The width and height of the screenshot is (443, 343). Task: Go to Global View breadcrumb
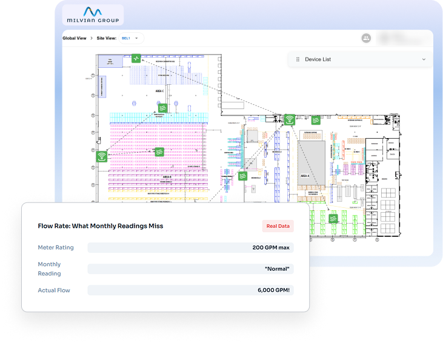[x=74, y=38]
